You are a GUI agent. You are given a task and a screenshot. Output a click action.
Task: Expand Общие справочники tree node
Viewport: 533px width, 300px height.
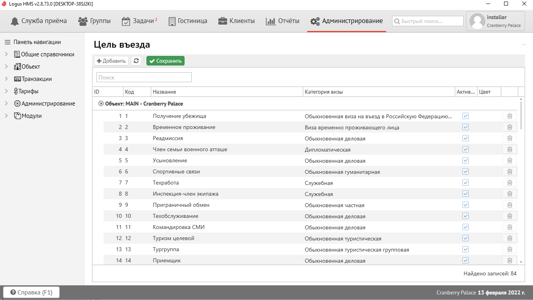[6, 54]
